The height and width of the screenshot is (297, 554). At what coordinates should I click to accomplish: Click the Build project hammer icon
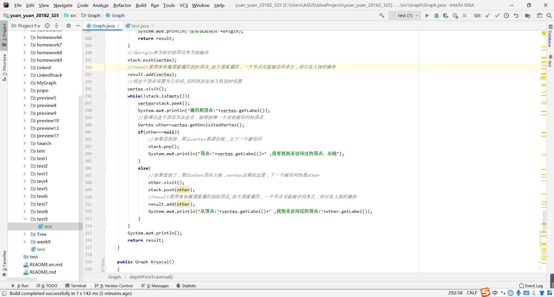pos(382,16)
